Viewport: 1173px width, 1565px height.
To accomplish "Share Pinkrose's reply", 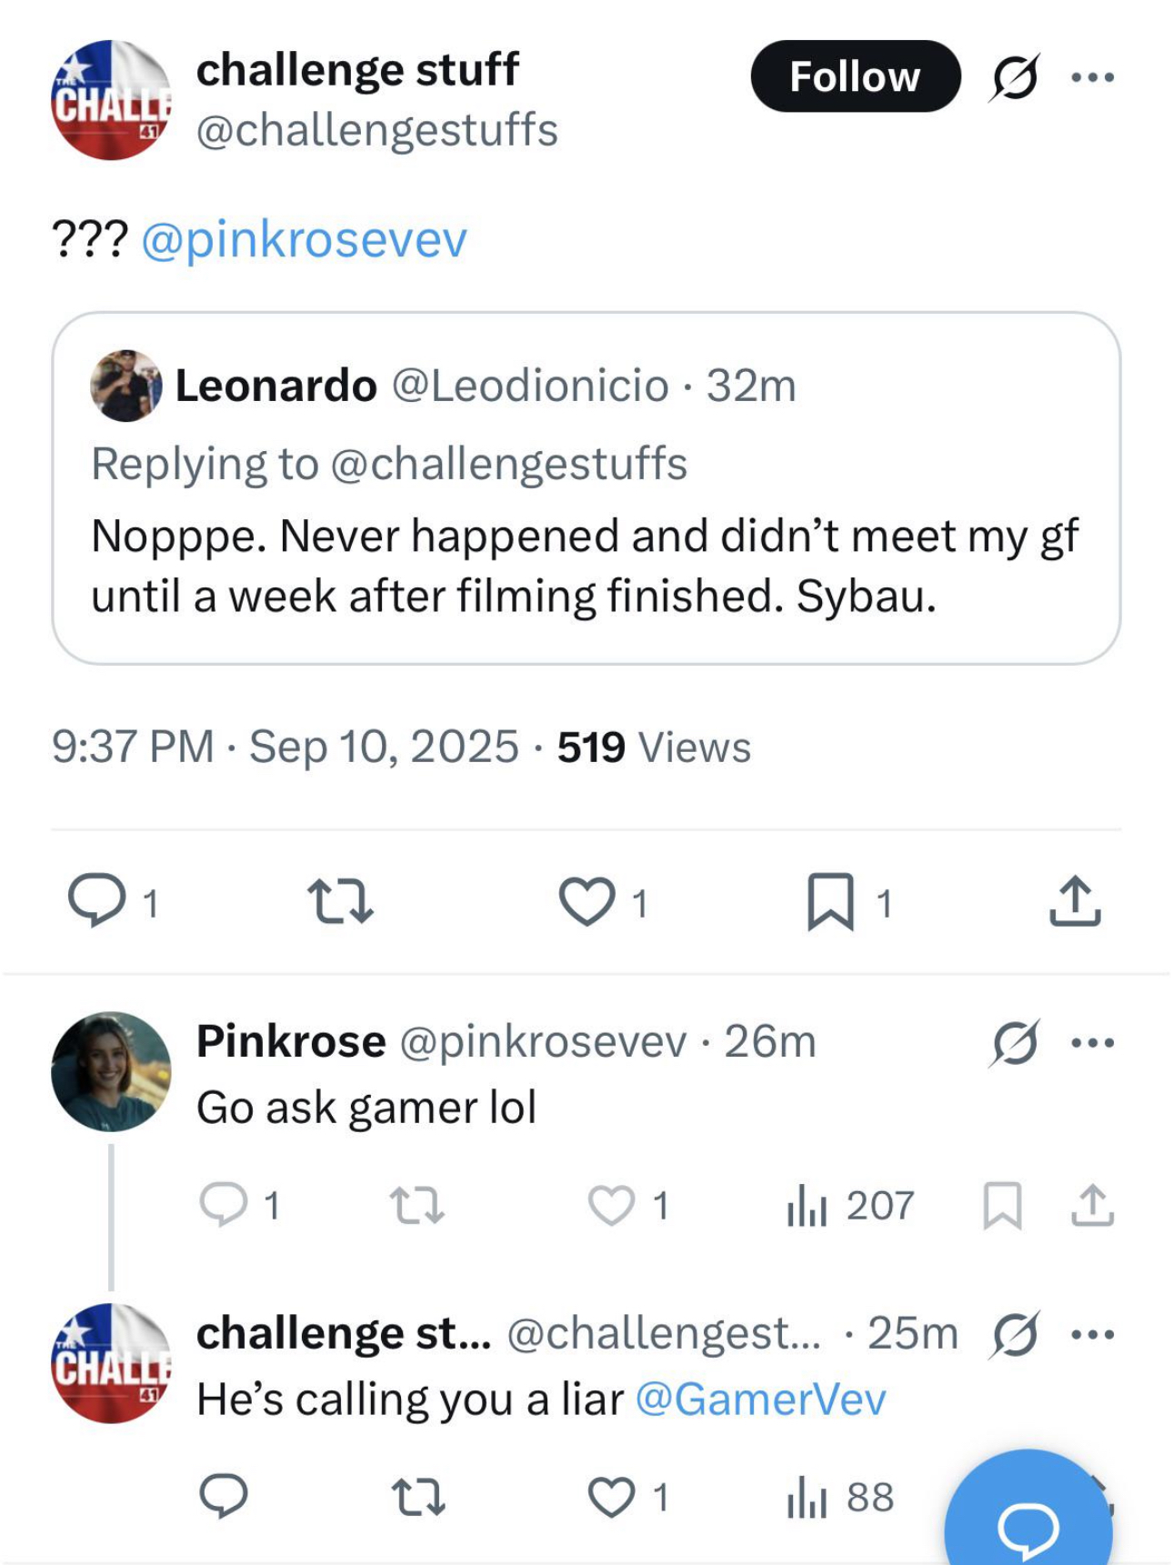I will pyautogui.click(x=1092, y=1206).
